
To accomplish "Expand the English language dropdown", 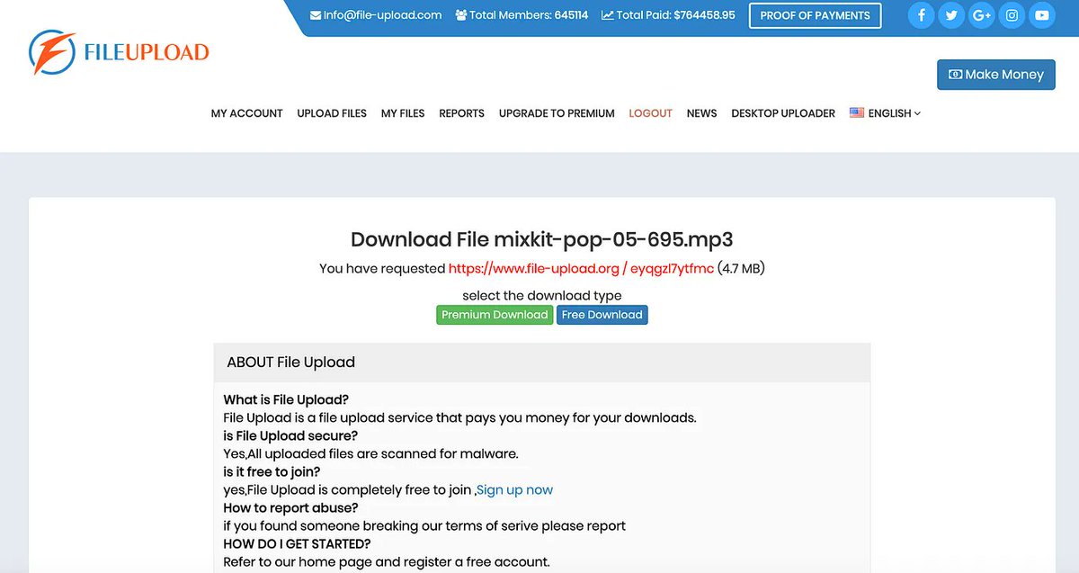I will [x=894, y=113].
